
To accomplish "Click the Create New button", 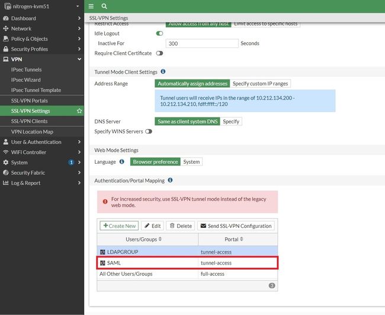I will tap(119, 226).
